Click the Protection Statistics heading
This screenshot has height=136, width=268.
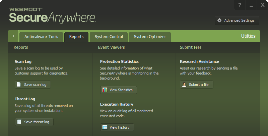pyautogui.click(x=120, y=61)
